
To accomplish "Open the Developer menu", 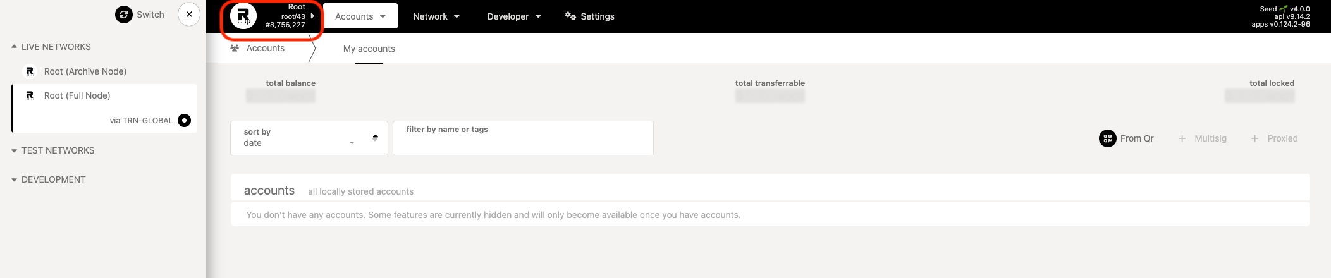I will click(x=513, y=16).
